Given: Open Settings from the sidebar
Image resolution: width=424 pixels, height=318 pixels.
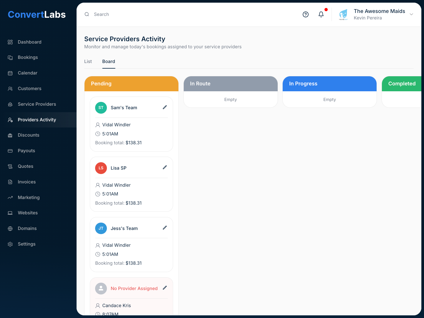Looking at the screenshot, I should (x=38, y=244).
